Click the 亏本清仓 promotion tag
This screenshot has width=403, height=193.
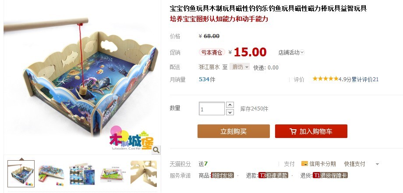(212, 52)
